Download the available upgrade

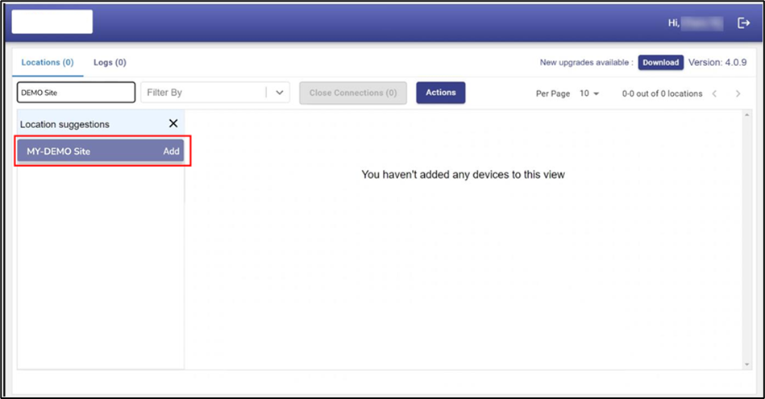coord(661,63)
